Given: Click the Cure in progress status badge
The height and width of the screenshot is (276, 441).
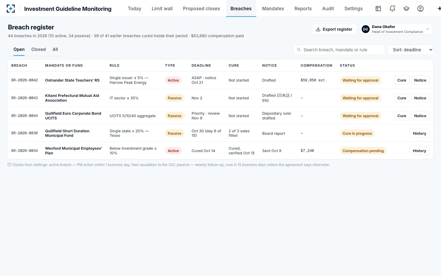Looking at the screenshot, I should point(357,133).
